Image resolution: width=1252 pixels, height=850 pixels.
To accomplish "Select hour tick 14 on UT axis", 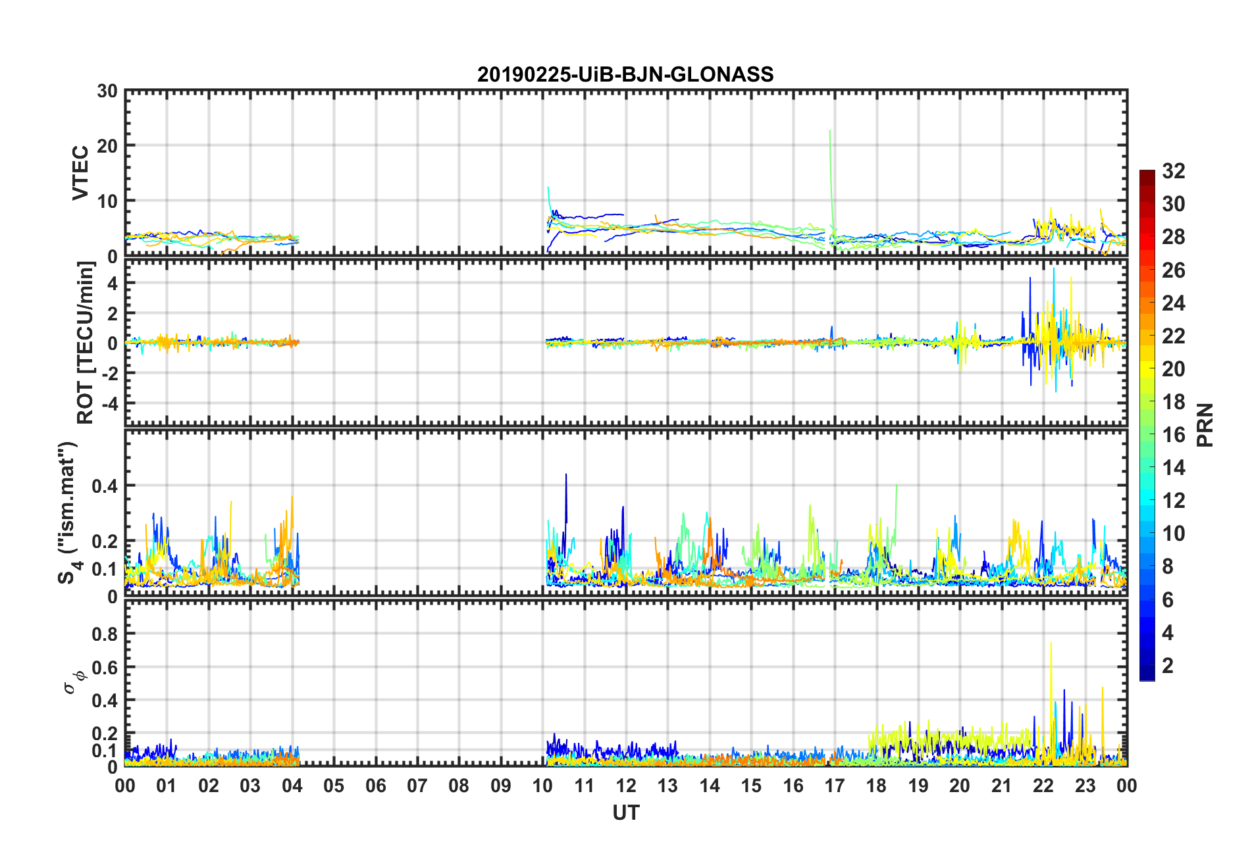I will click(x=710, y=786).
